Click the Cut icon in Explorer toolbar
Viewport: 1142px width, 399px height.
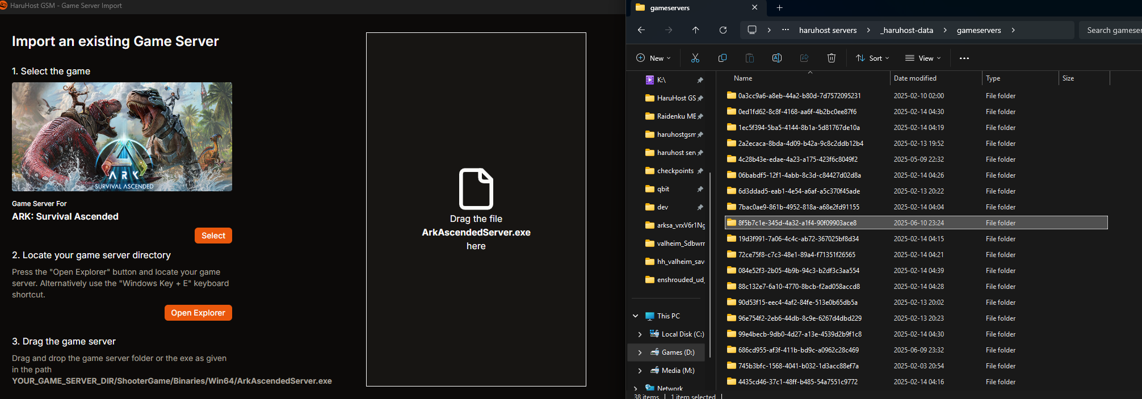coord(695,58)
